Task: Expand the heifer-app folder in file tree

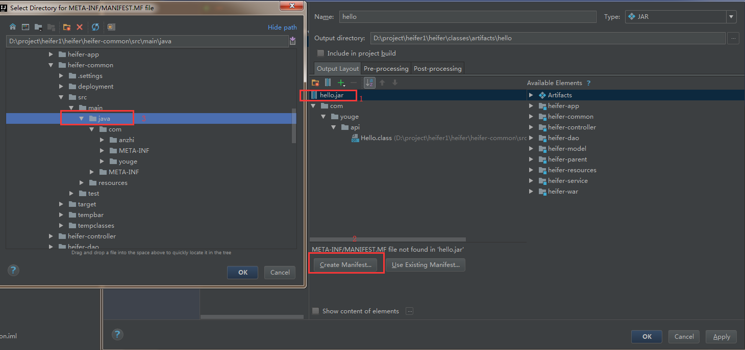Action: point(51,55)
